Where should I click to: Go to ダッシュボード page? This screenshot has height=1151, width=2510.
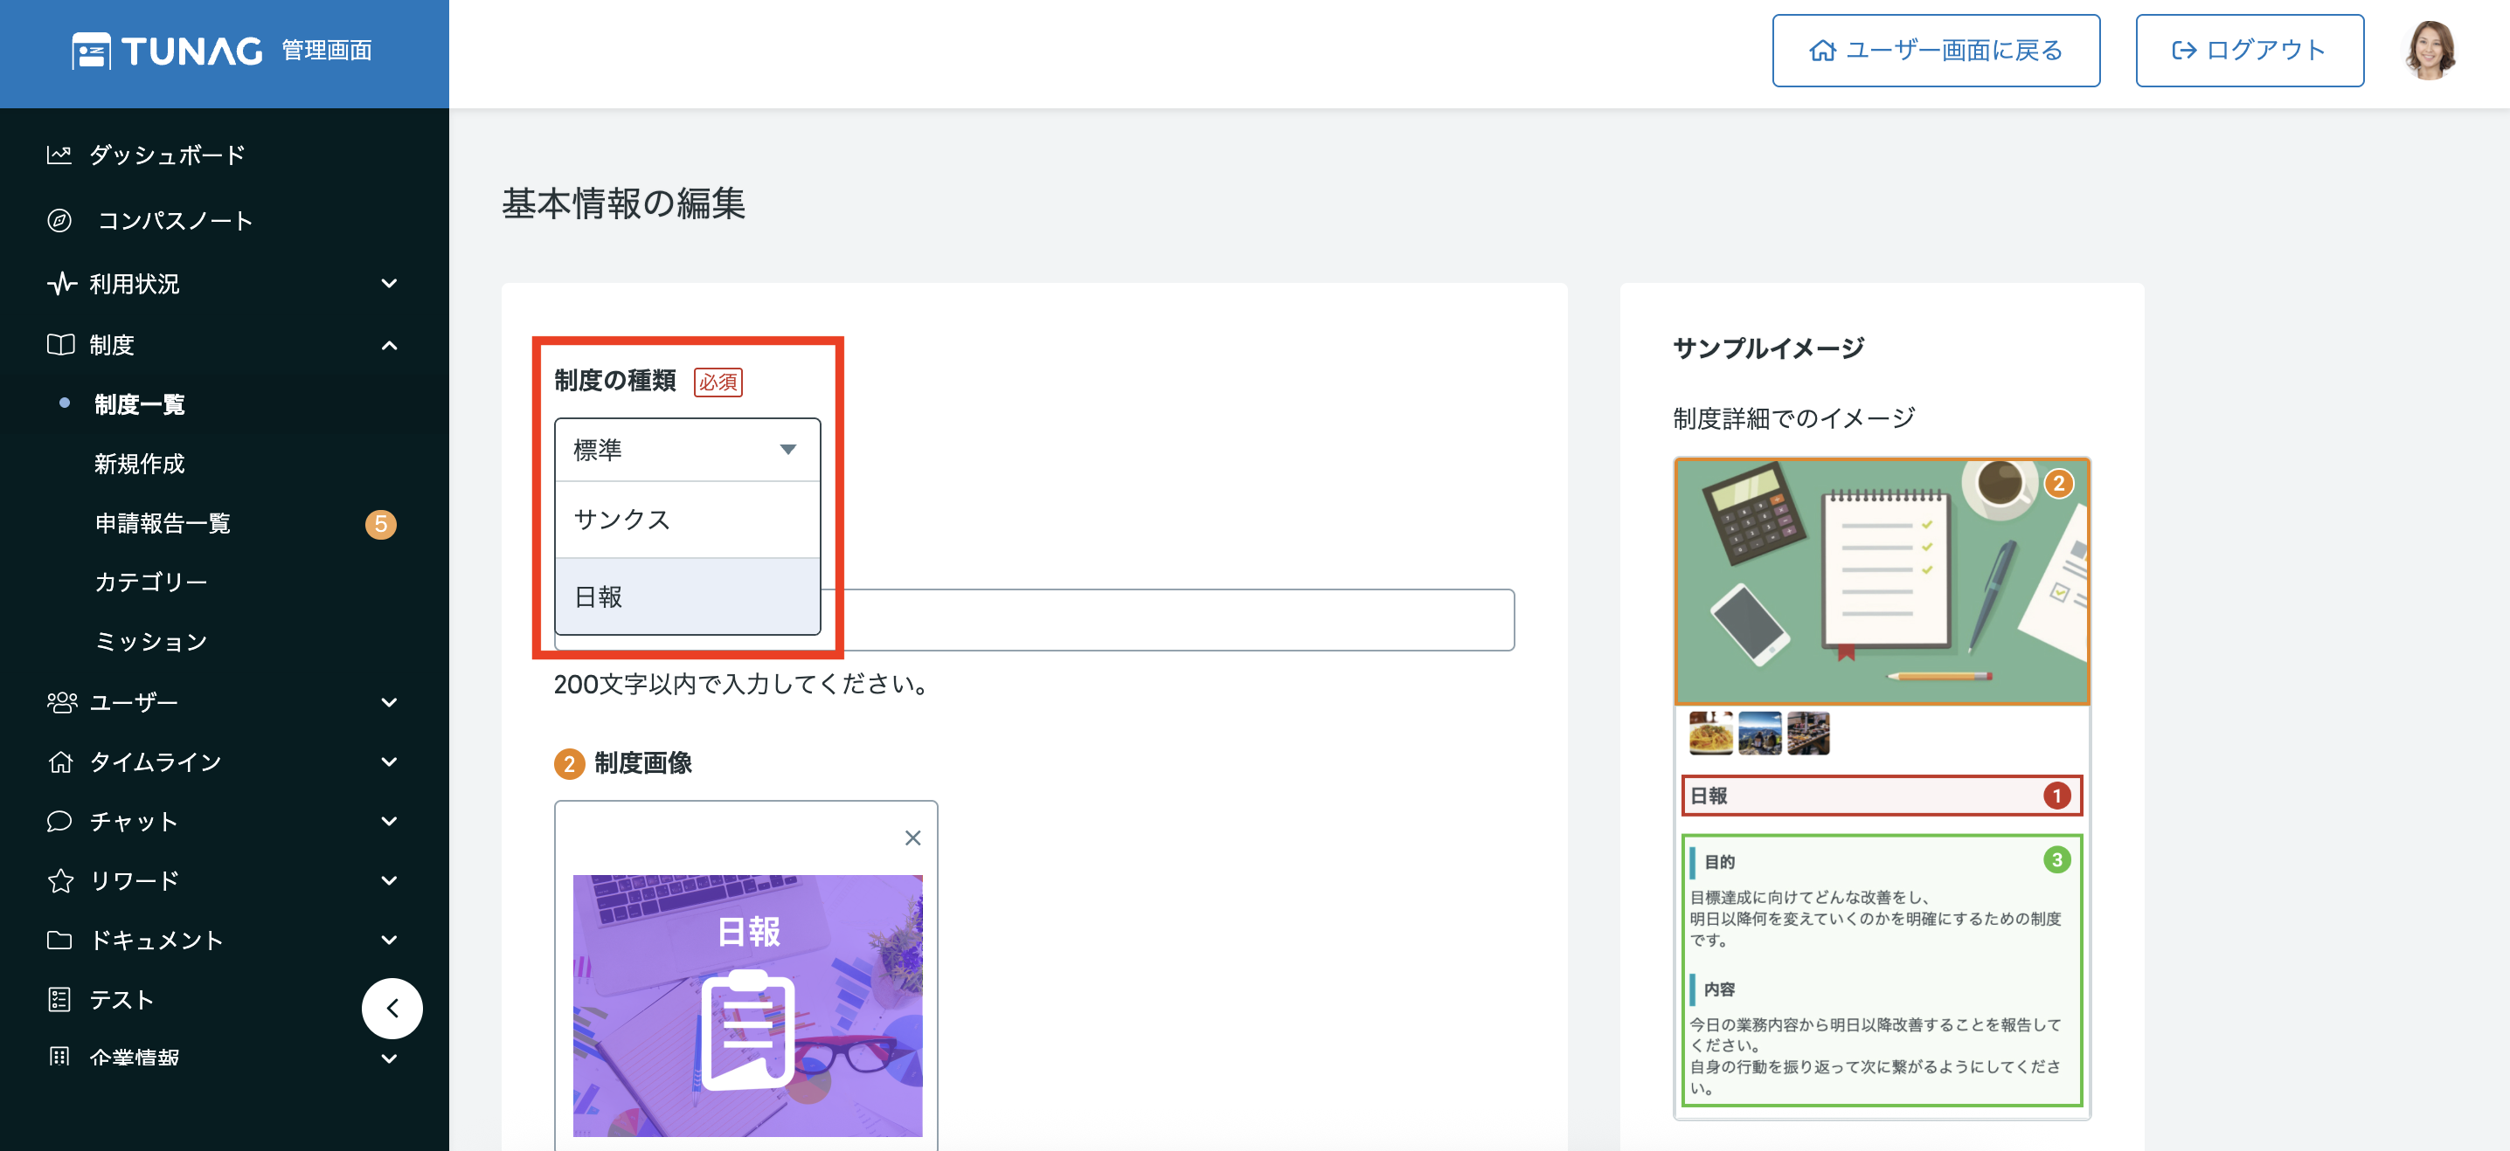click(167, 155)
